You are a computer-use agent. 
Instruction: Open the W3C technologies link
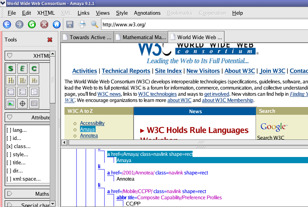(158, 94)
